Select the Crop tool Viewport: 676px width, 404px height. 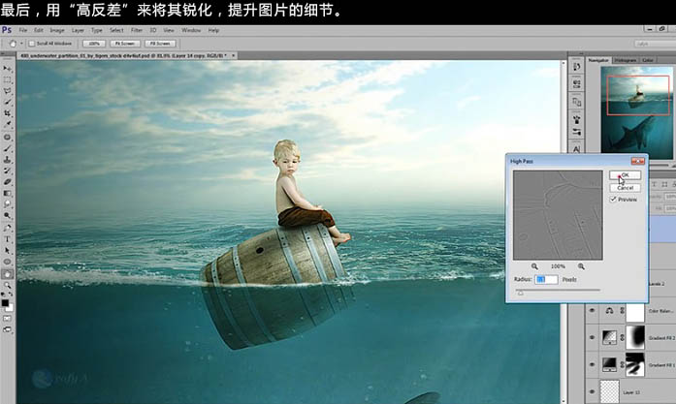pos(8,113)
